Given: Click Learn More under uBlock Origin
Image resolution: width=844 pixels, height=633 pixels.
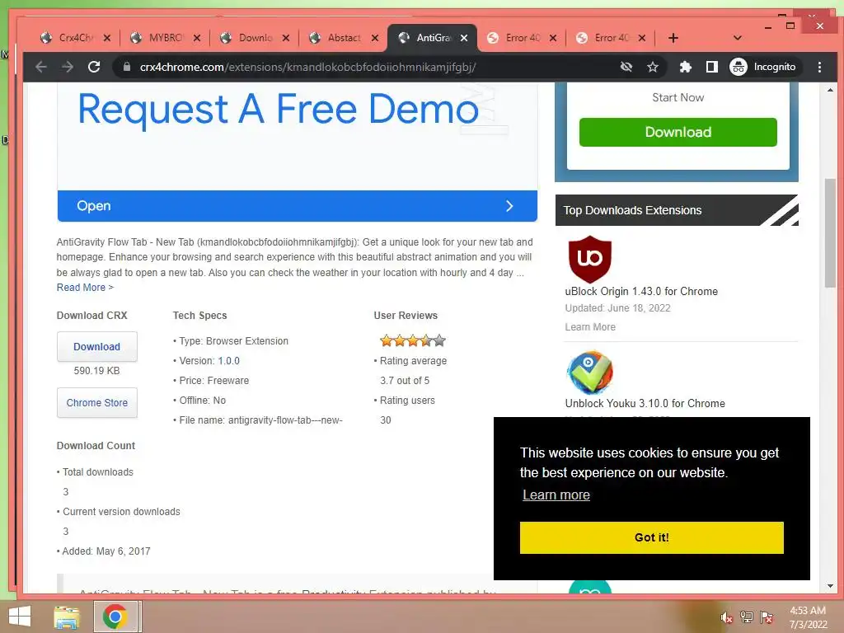Looking at the screenshot, I should pos(590,326).
